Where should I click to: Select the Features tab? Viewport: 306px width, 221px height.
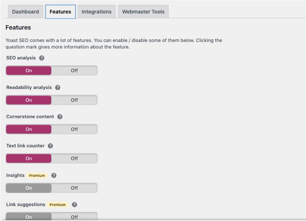(x=60, y=12)
